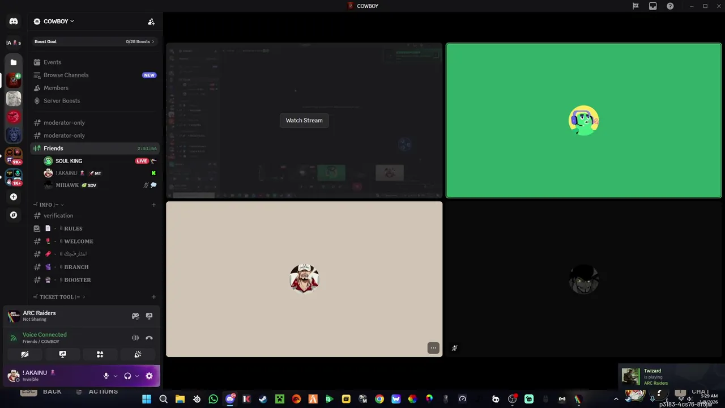The height and width of the screenshot is (408, 725).
Task: Open noise suppression (waveform) settings
Action: coord(135,338)
